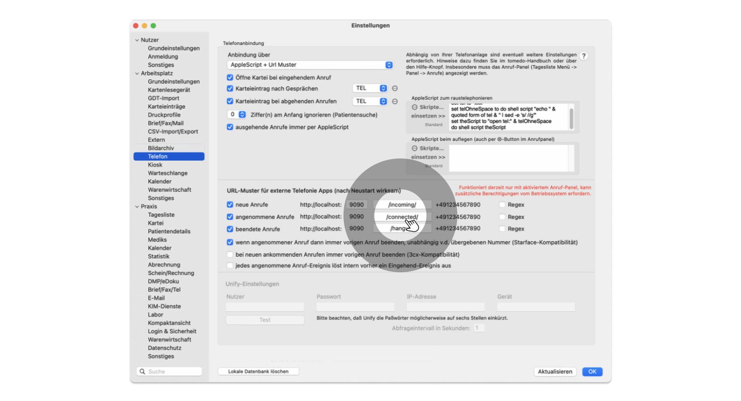Click Skripte minus icon under raustelephonieren
The height and width of the screenshot is (401, 741).
(414, 107)
